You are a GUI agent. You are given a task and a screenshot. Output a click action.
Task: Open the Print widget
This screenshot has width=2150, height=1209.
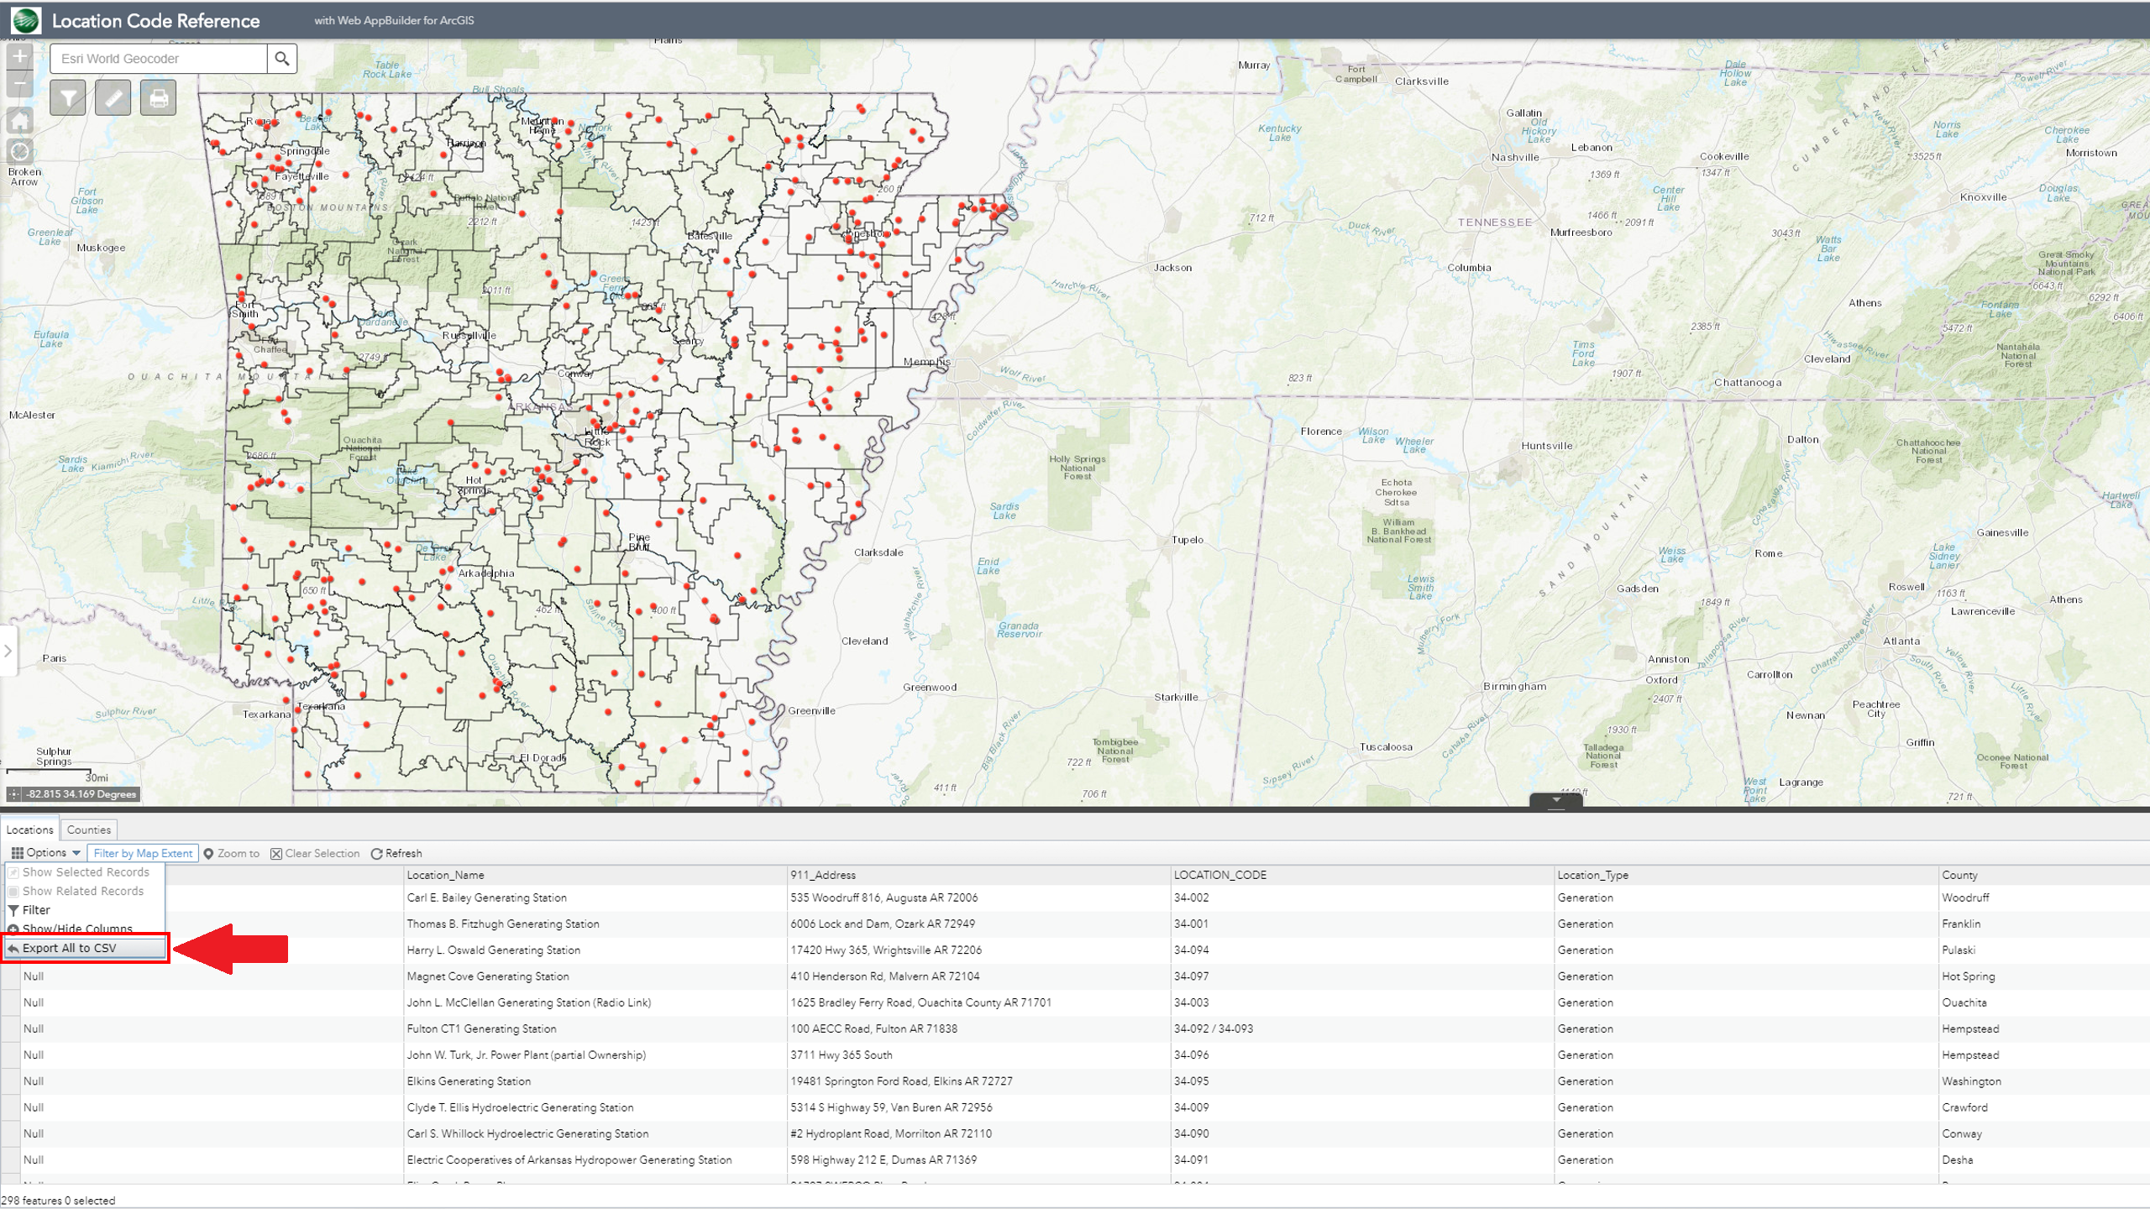pyautogui.click(x=158, y=98)
